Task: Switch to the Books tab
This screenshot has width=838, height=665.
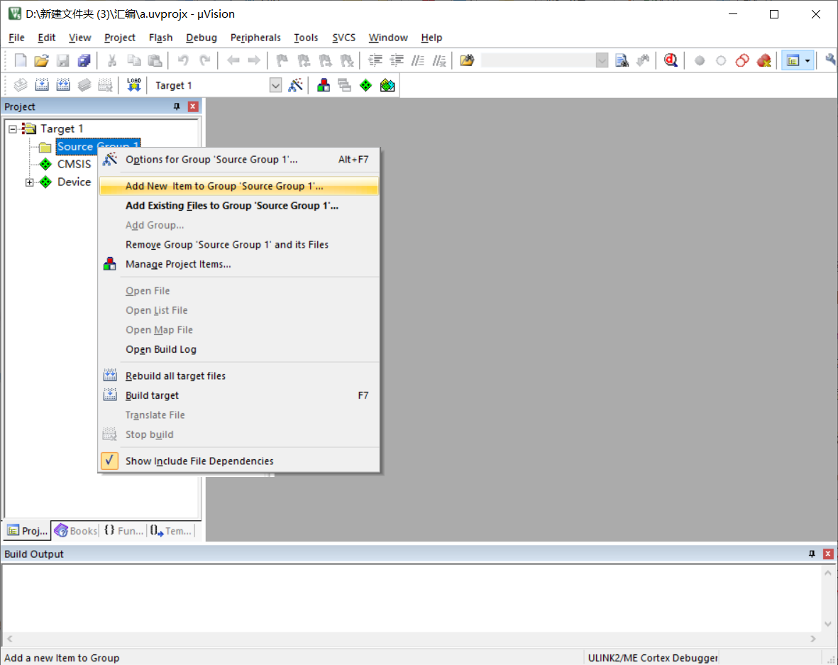Action: click(76, 531)
